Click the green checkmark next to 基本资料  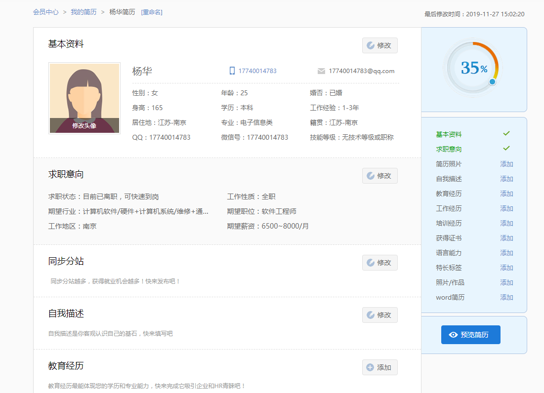point(506,134)
